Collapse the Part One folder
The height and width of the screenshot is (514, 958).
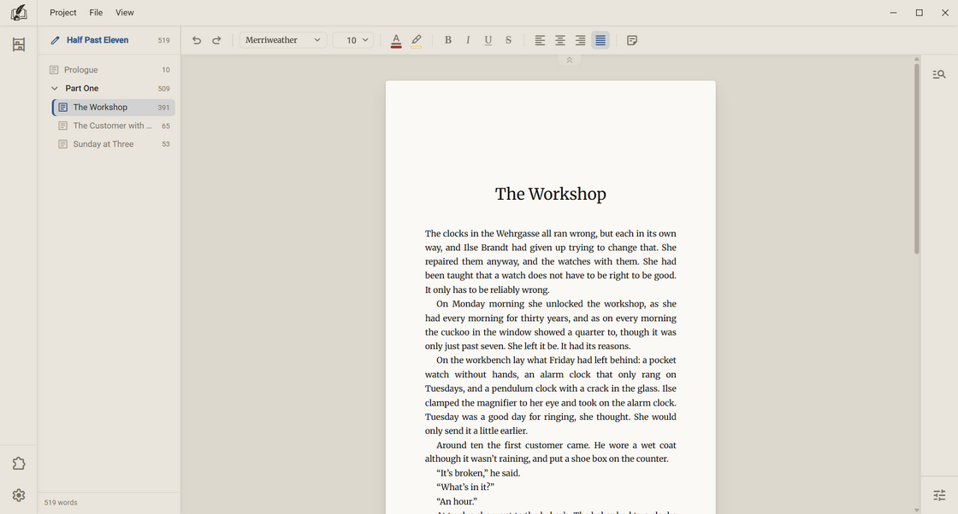pos(55,89)
